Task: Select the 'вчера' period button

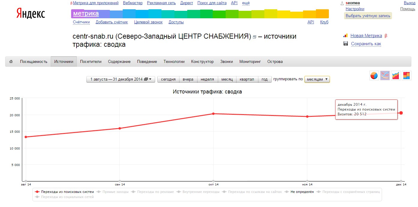Action: click(188, 79)
